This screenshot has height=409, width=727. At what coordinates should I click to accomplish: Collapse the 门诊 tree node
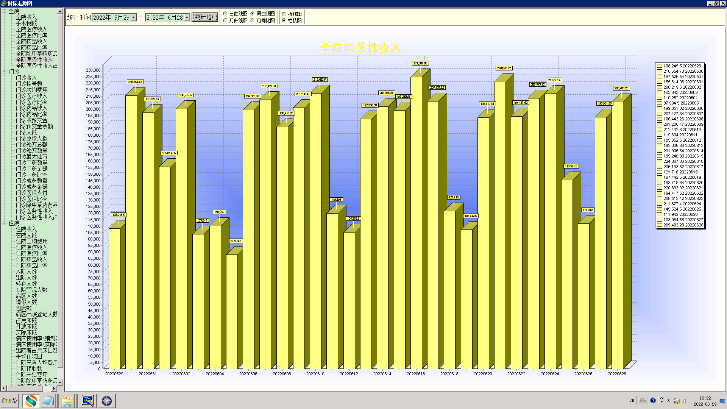pos(4,72)
